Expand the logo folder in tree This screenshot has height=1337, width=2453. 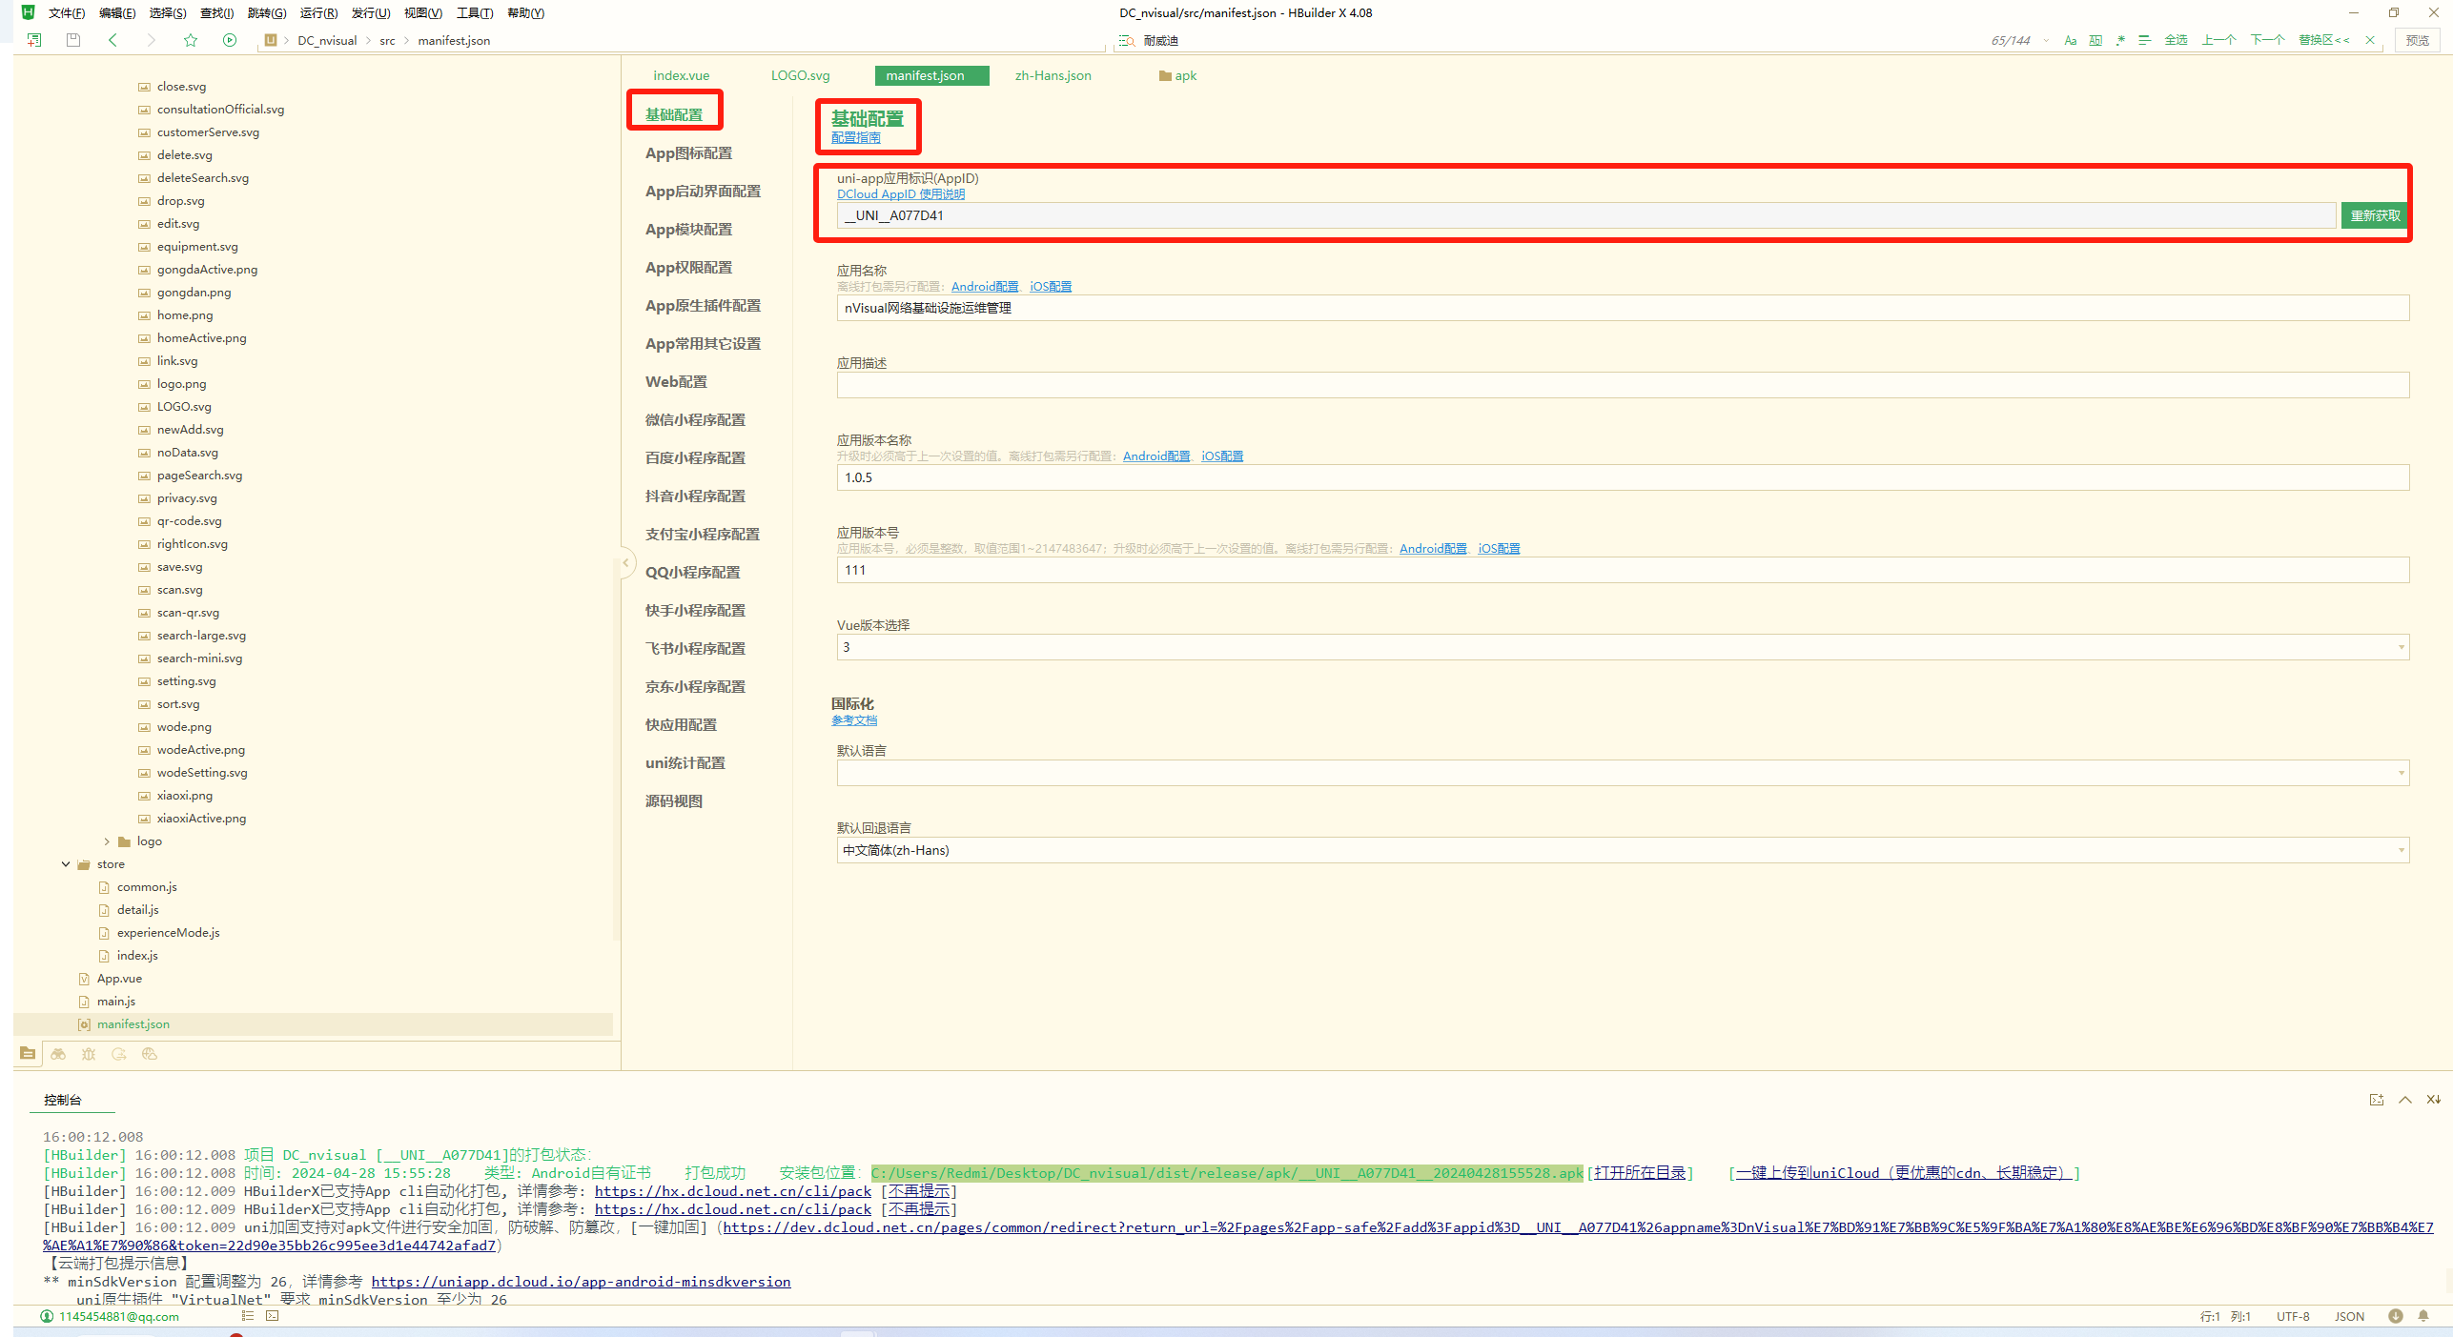107,841
